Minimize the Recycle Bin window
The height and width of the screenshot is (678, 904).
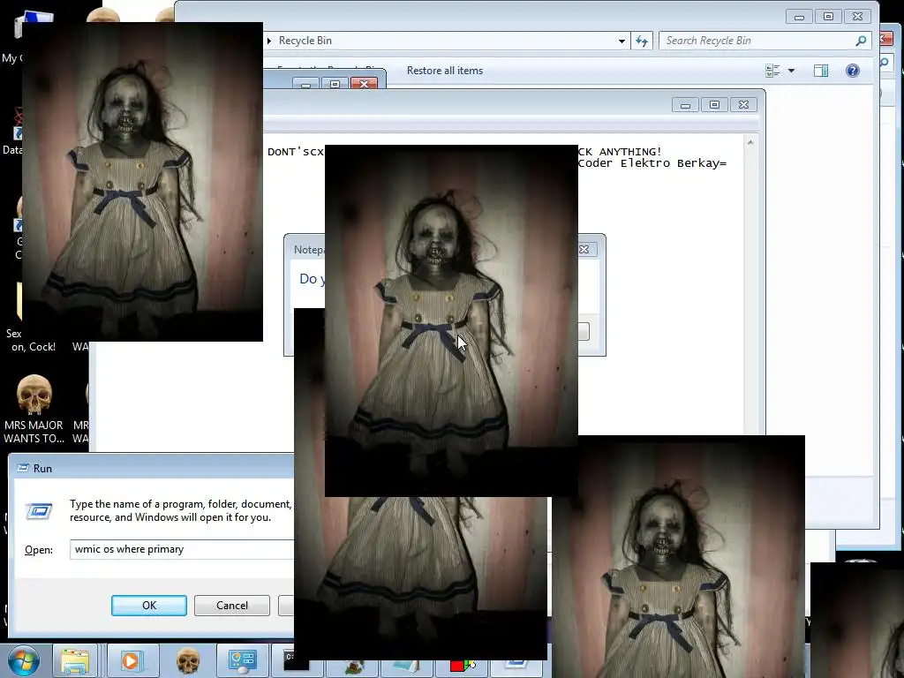(x=799, y=17)
